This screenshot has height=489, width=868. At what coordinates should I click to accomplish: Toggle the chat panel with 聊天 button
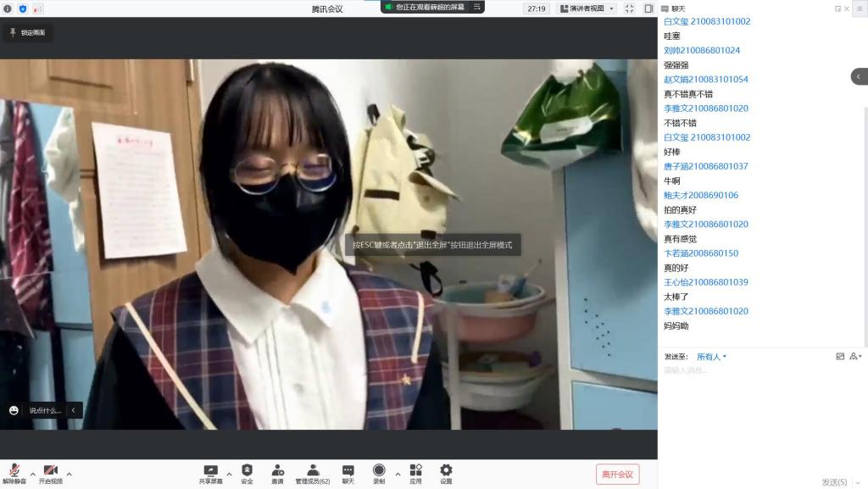(348, 470)
